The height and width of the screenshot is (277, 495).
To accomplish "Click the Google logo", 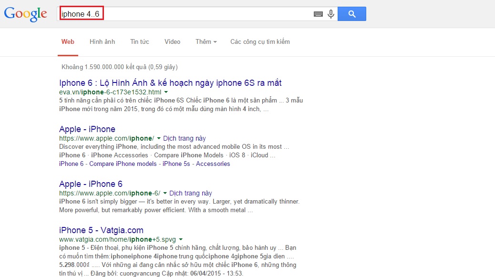I will 25,13.
